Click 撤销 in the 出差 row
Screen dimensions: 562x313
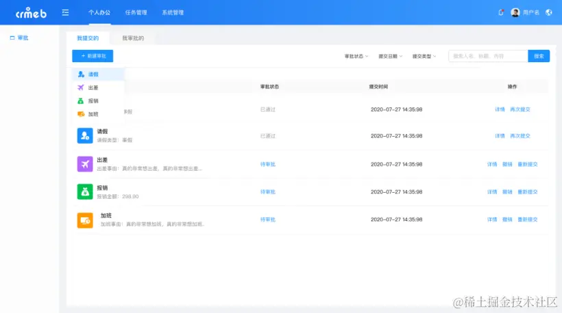507,165
